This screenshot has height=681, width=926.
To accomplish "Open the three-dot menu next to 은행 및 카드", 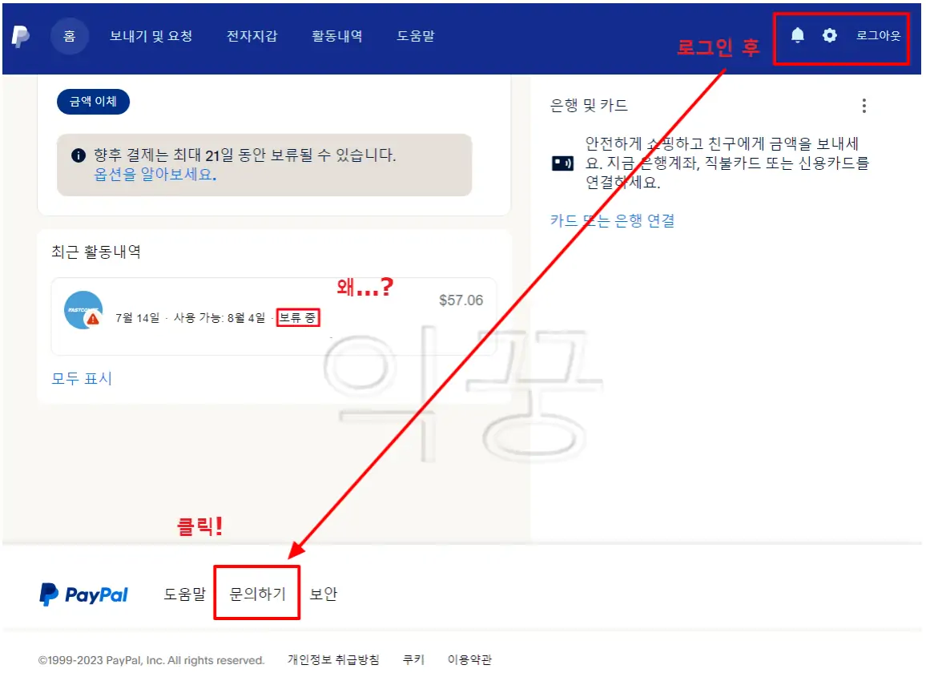I will 864,105.
